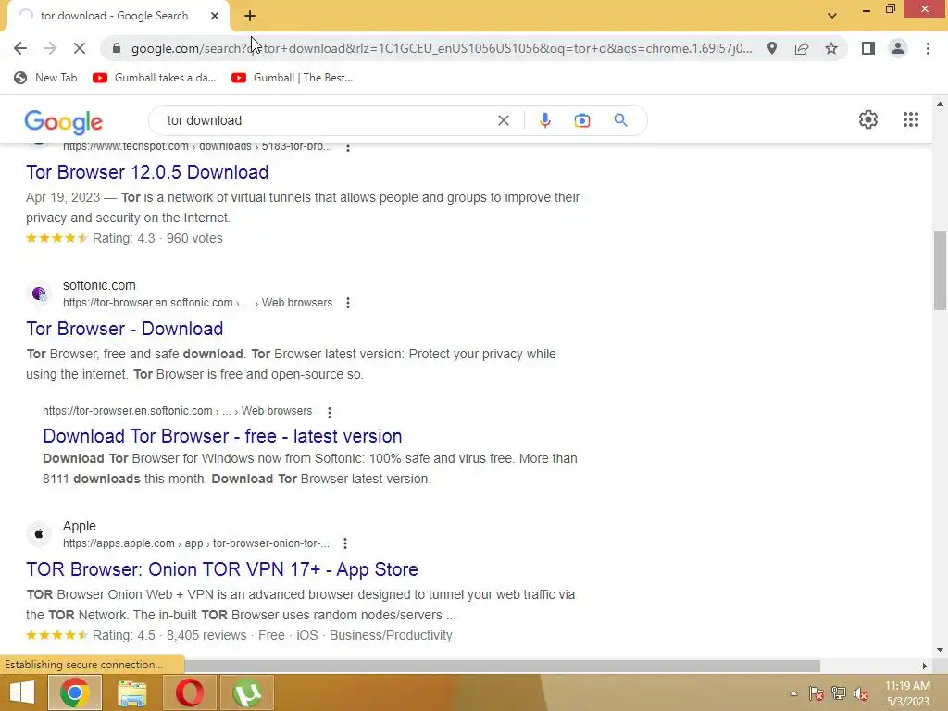Open File Explorer from the taskbar
The width and height of the screenshot is (948, 711).
pos(131,692)
